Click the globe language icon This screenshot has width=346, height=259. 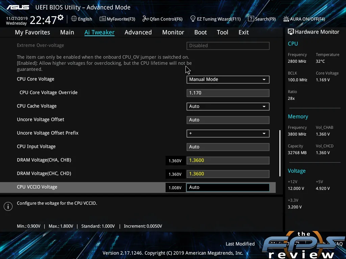click(x=74, y=19)
